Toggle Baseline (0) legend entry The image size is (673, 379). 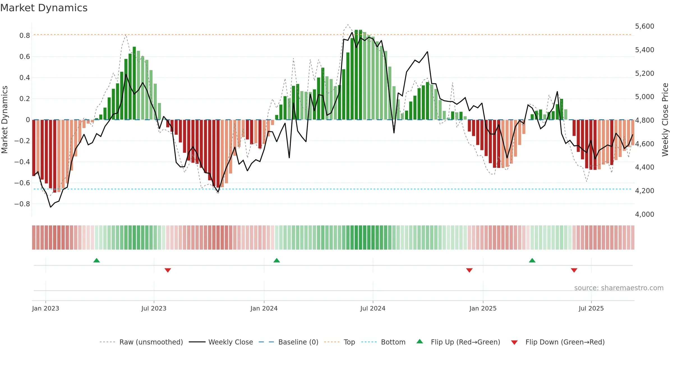pos(289,342)
